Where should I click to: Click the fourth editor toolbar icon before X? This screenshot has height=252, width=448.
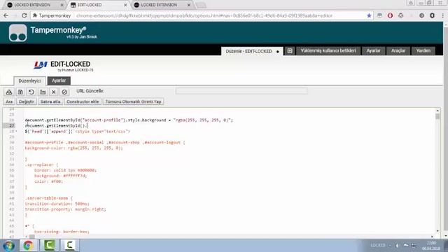[x=43, y=92]
